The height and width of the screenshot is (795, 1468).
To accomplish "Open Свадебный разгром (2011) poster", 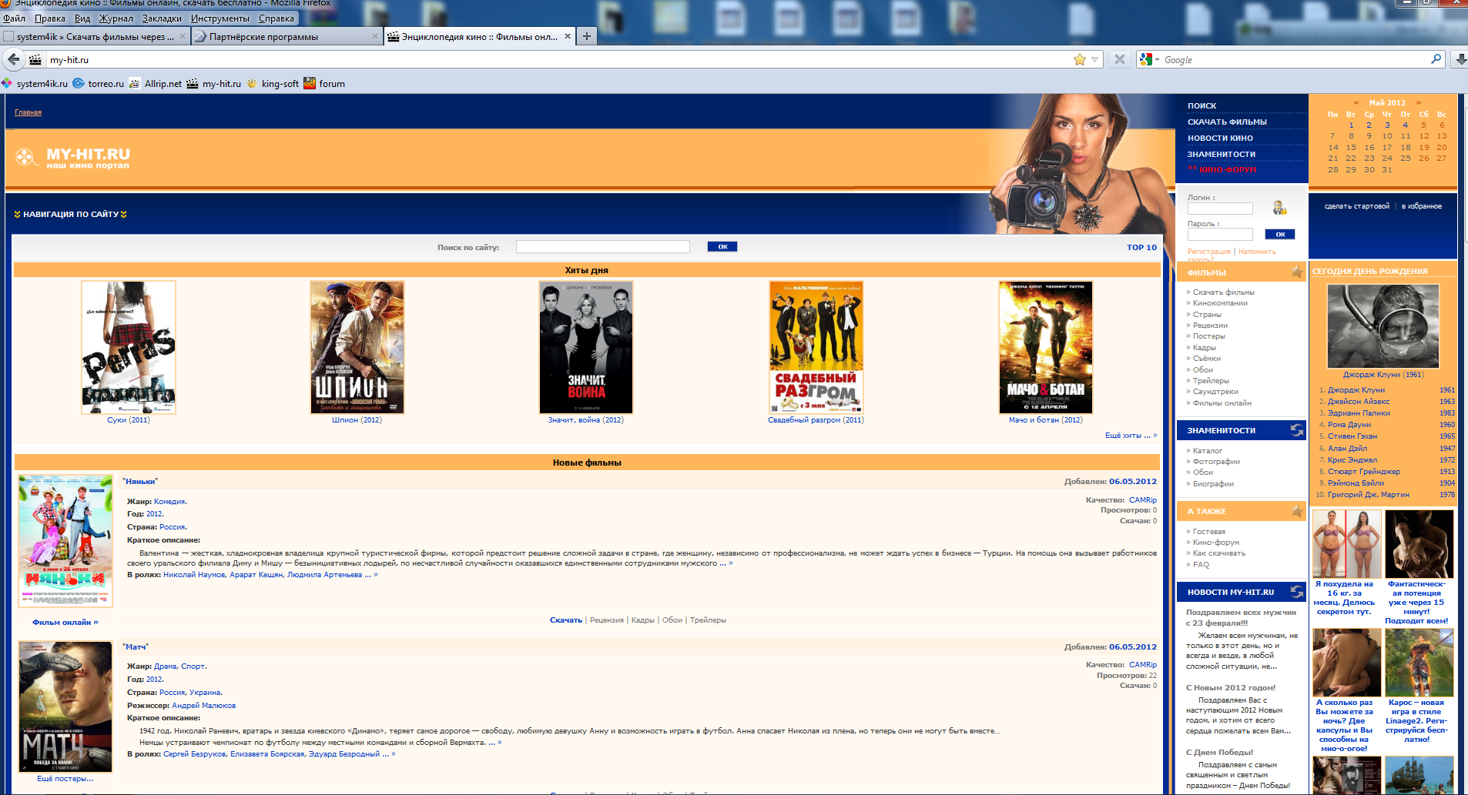I will point(816,348).
